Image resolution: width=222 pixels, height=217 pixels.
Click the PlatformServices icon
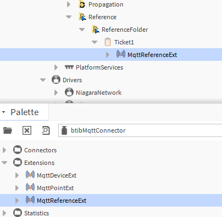point(69,67)
